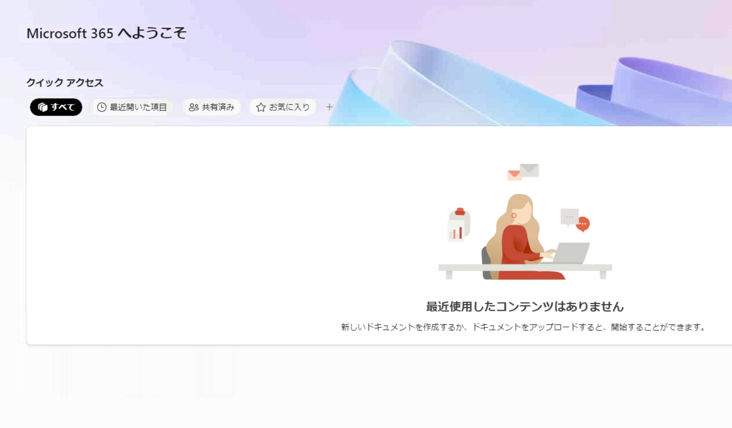Open the 共有済み filter tab
732x428 pixels.
[212, 107]
